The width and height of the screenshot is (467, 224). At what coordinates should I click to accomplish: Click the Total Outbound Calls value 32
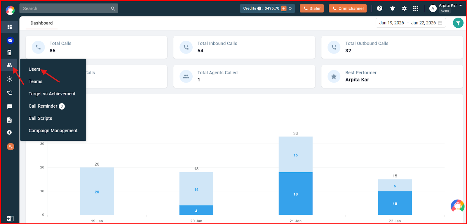[348, 51]
